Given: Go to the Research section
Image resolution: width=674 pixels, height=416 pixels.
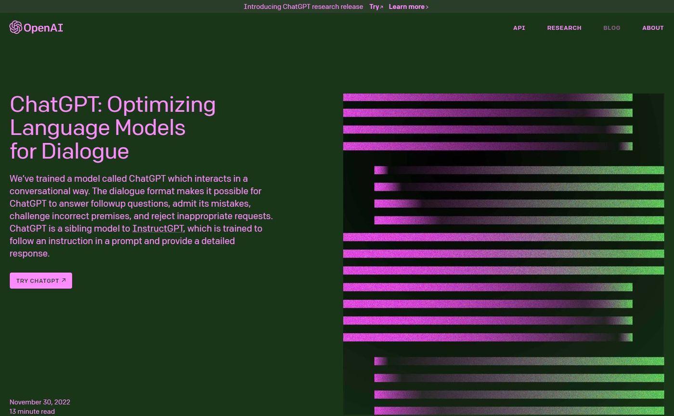Looking at the screenshot, I should pyautogui.click(x=564, y=28).
